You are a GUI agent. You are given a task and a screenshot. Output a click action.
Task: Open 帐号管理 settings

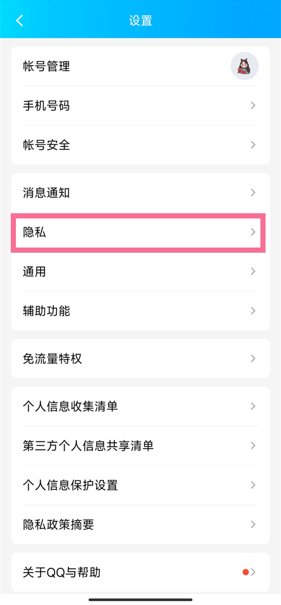47,66
